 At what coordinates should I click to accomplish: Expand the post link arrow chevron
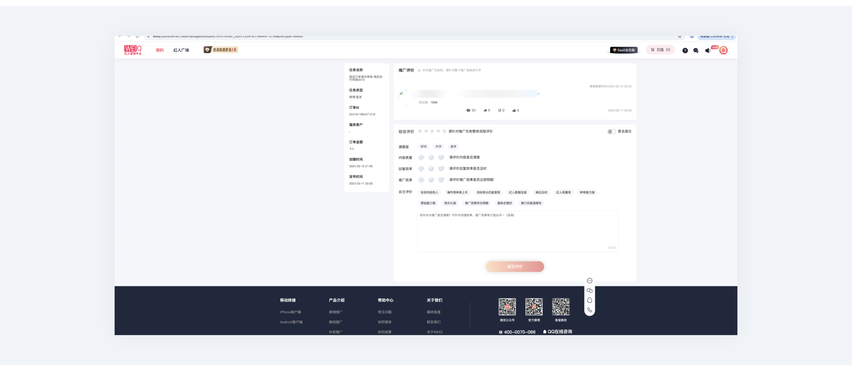click(538, 94)
